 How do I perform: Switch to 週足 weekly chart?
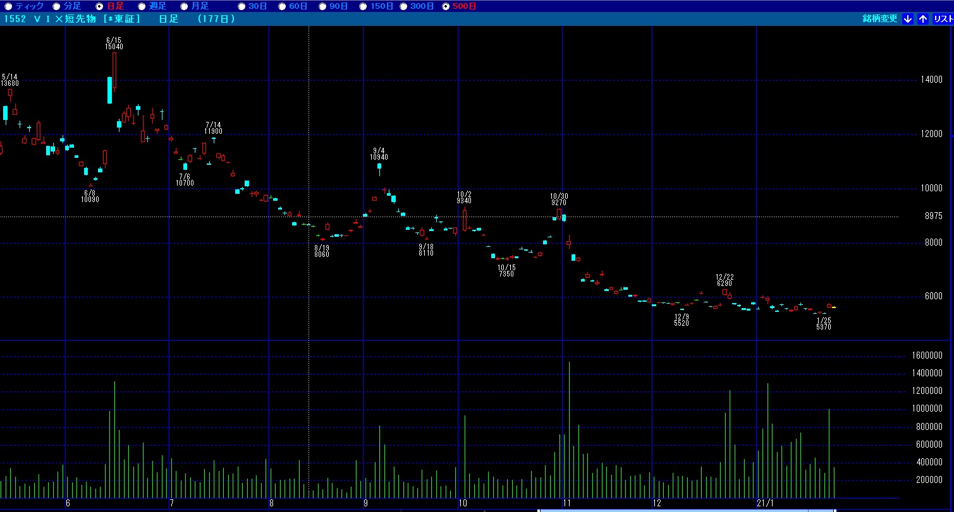(142, 6)
